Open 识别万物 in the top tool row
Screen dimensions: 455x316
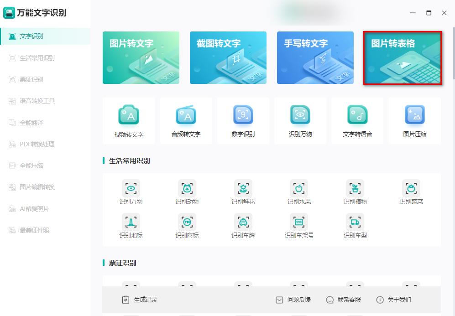300,121
